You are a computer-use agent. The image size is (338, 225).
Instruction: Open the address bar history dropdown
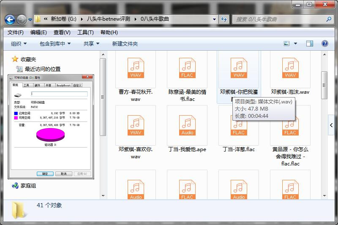(x=214, y=19)
